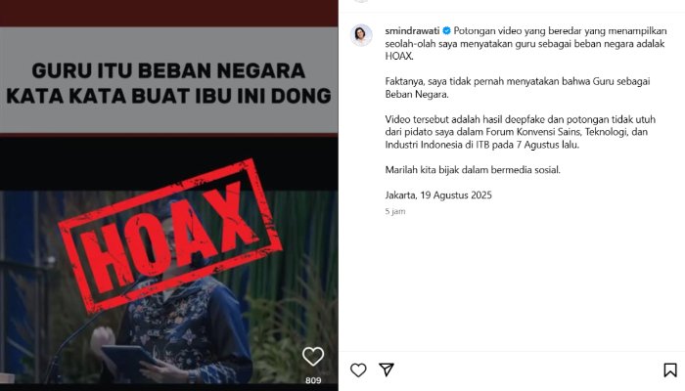685x391 pixels.
Task: Tap the white heart overlay on the video
Action: pyautogui.click(x=313, y=357)
